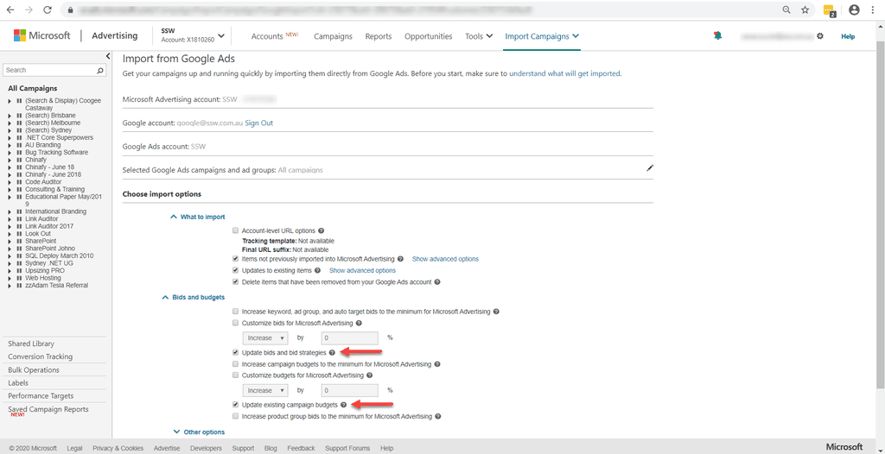Open Show advanced options next to Updates to existing items
Viewport: 885px width, 454px height.
[x=362, y=270]
